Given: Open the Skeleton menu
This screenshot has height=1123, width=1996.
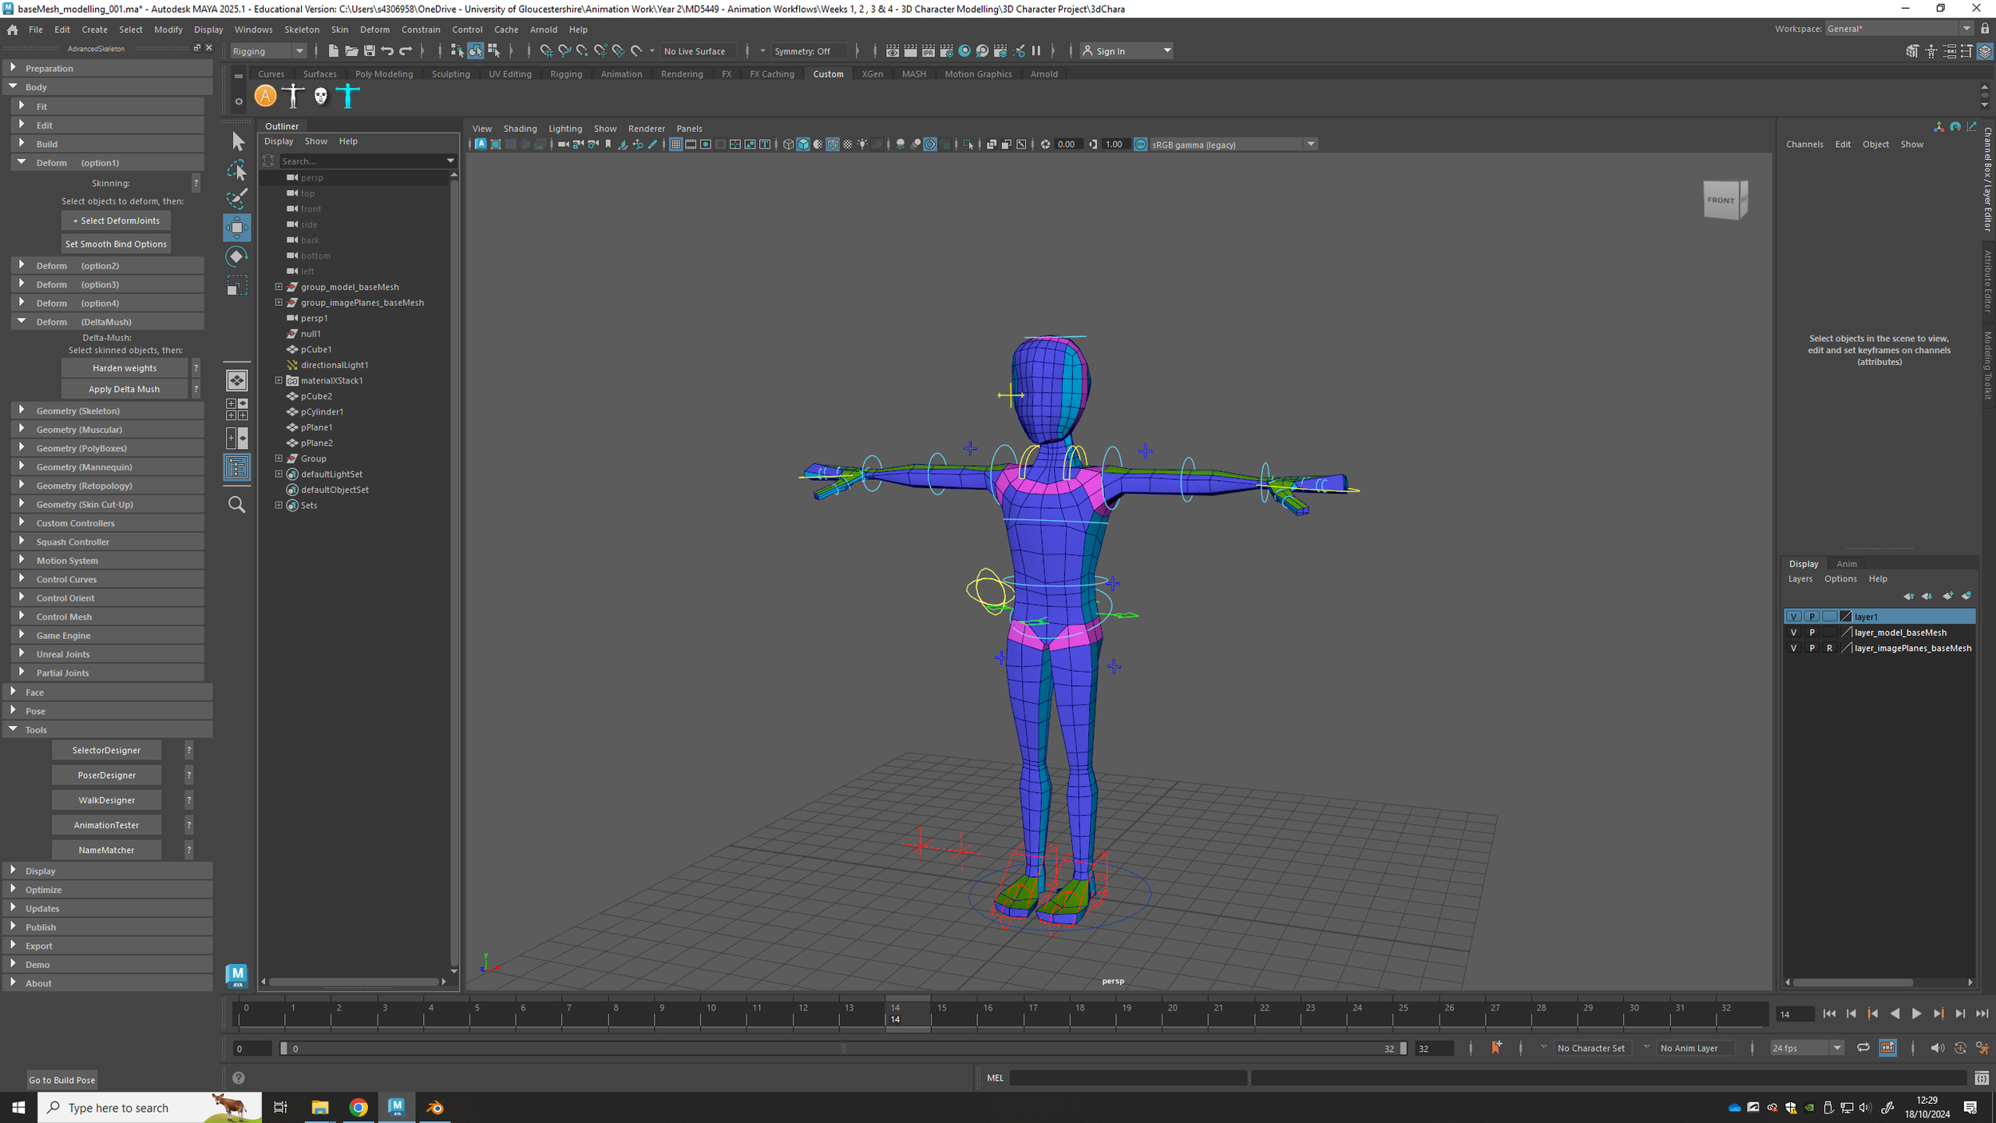Looking at the screenshot, I should (302, 30).
